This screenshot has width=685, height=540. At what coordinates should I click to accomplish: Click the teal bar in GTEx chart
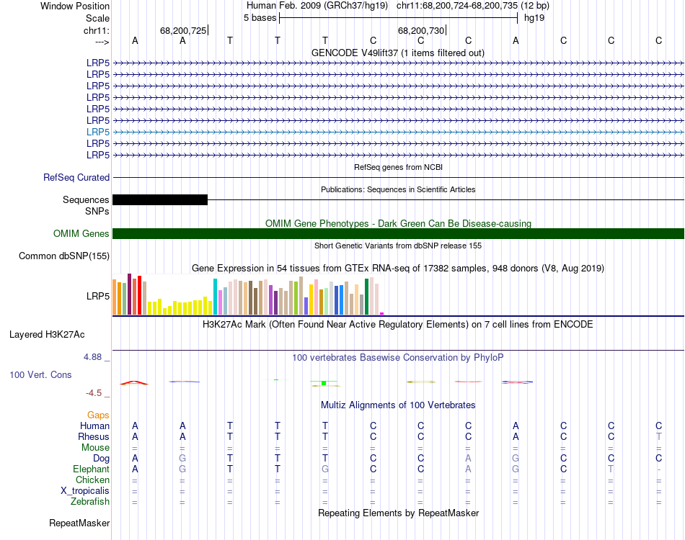(x=215, y=297)
